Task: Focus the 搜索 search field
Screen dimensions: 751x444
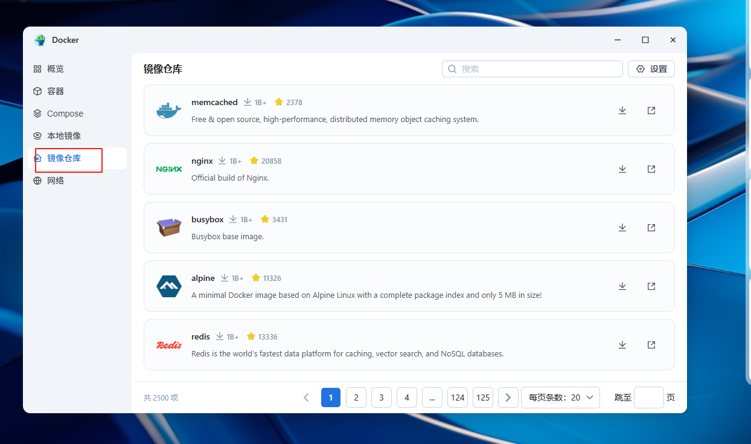Action: tap(532, 69)
